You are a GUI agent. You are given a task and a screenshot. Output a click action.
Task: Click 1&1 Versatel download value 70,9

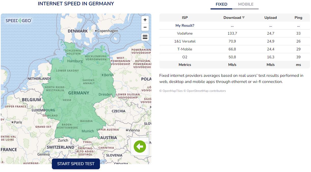coord(232,41)
